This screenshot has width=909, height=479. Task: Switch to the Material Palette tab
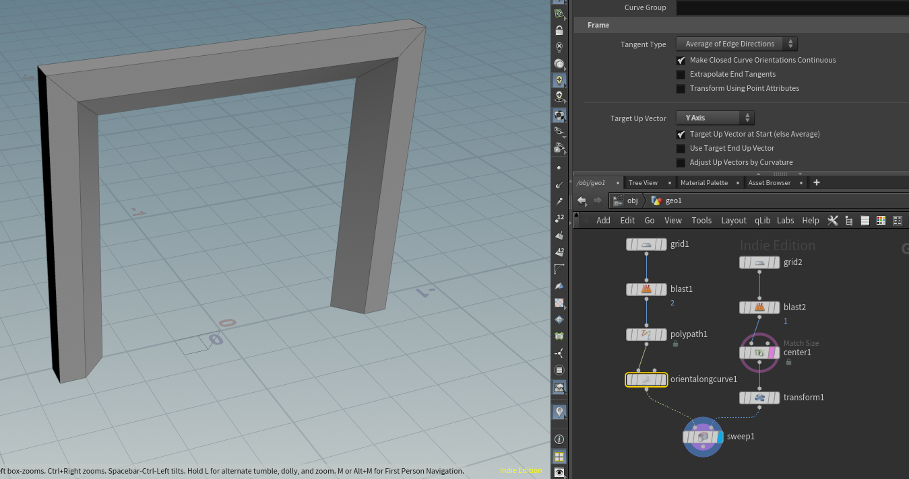click(x=703, y=183)
